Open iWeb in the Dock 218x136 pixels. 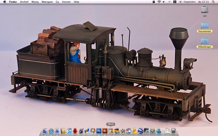point(111,131)
